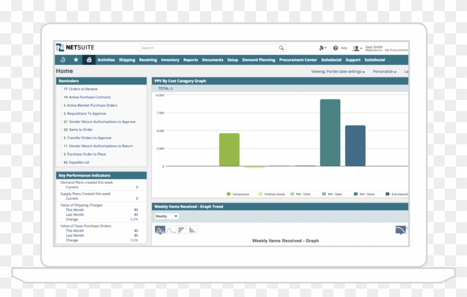
Task: Select the area chart type icon
Action: point(160,230)
